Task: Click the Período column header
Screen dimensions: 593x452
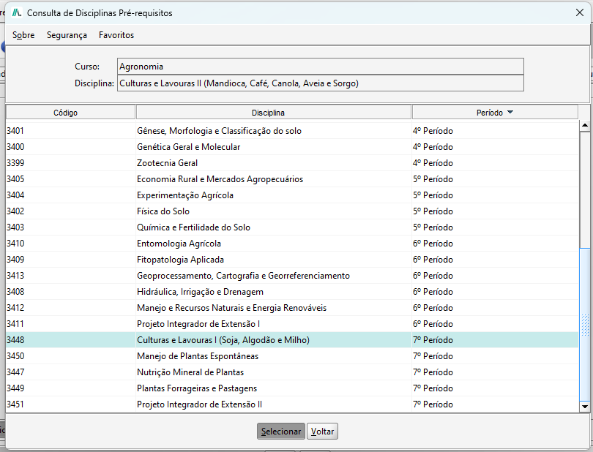Action: tap(495, 113)
